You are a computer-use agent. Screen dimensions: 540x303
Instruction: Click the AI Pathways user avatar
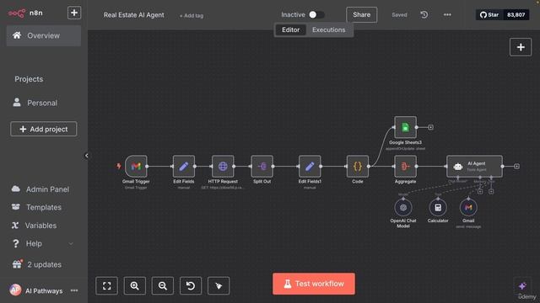coord(15,290)
